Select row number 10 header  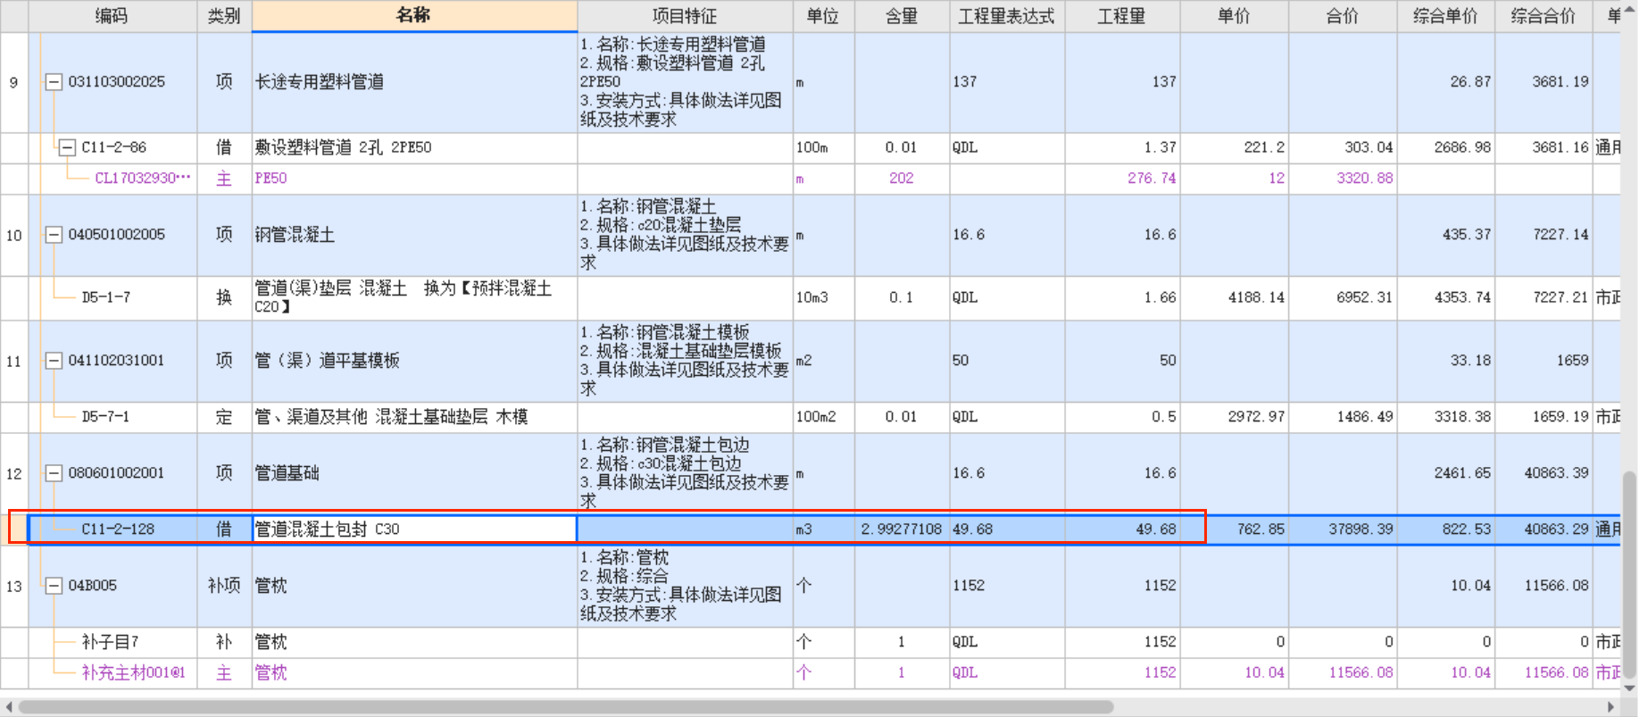tap(13, 236)
